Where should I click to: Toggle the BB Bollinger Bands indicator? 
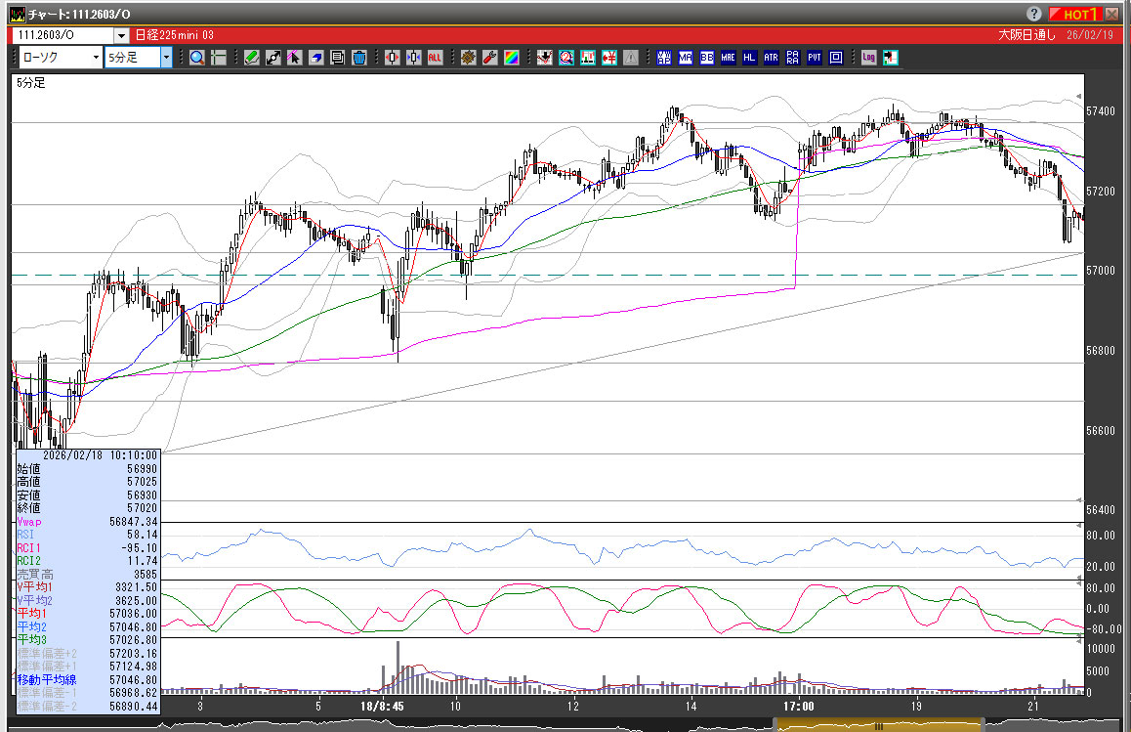[x=706, y=58]
